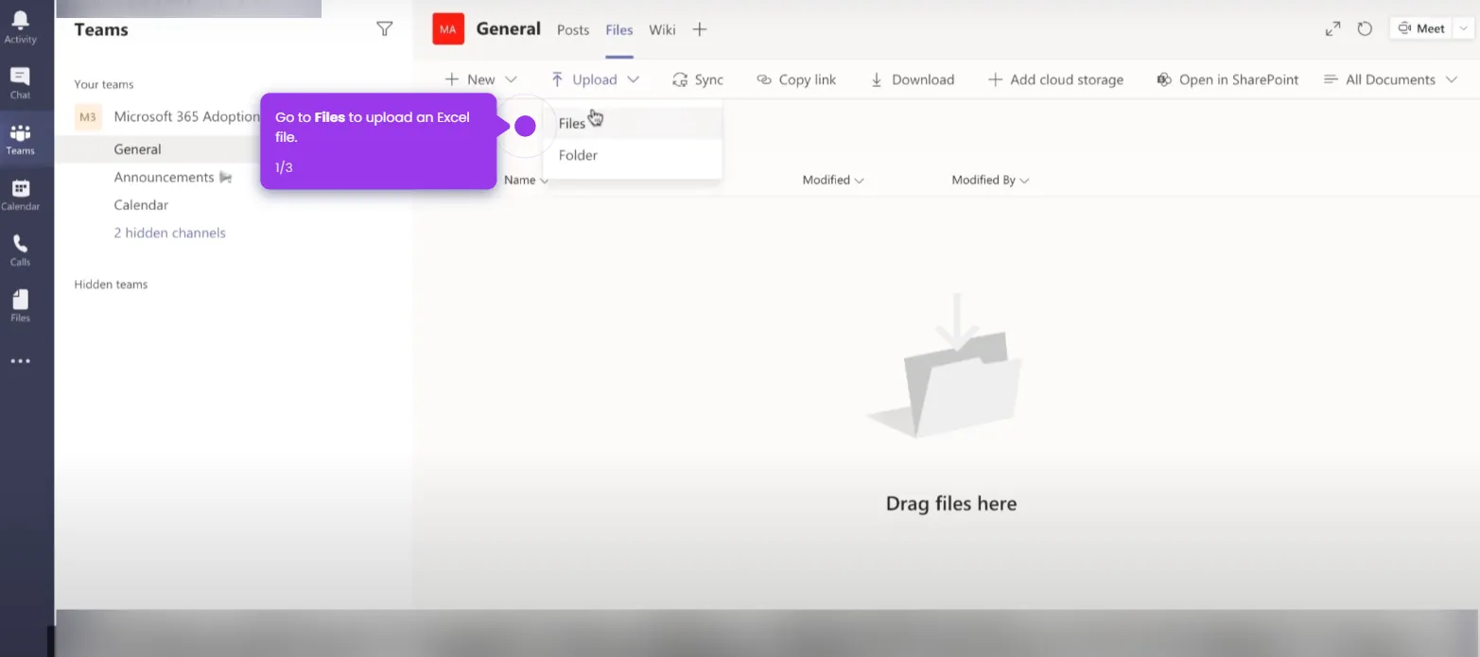This screenshot has width=1480, height=657.
Task: Add a new tab with the plus icon
Action: click(x=700, y=29)
